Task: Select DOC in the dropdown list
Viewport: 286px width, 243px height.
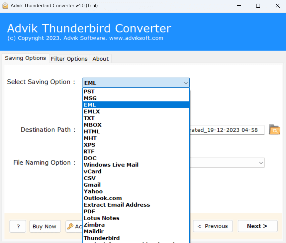Action: point(136,158)
